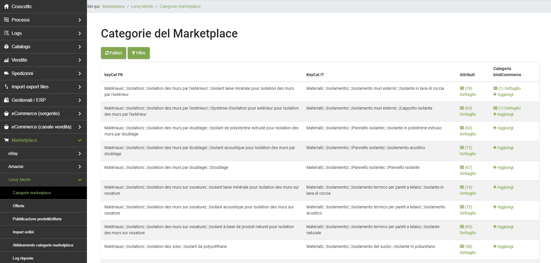Click the Spedizioni truck icon
This screenshot has width=551, height=263.
tap(6, 73)
